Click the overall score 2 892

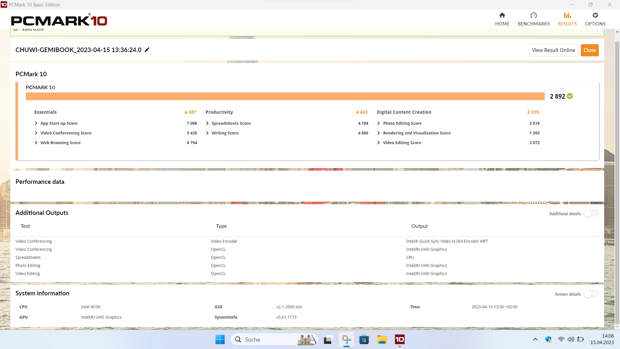point(557,96)
